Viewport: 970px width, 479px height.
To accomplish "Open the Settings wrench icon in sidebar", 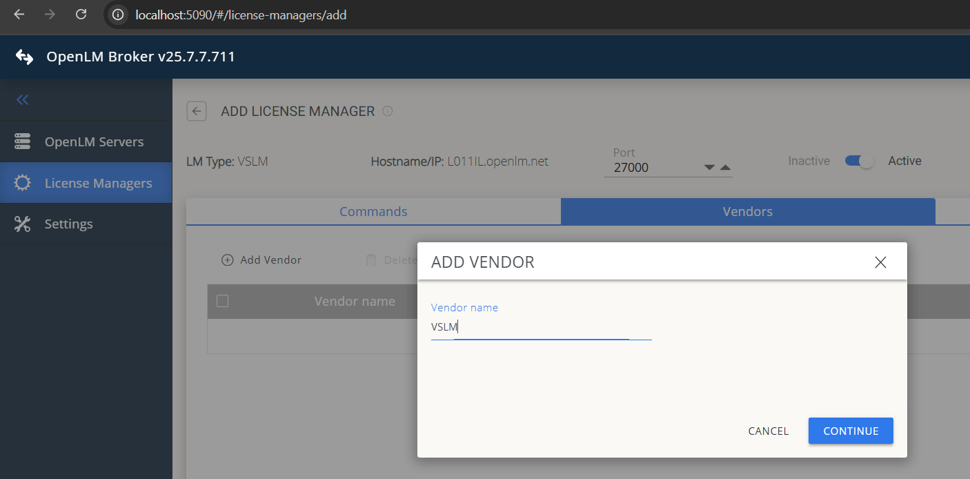I will [22, 224].
